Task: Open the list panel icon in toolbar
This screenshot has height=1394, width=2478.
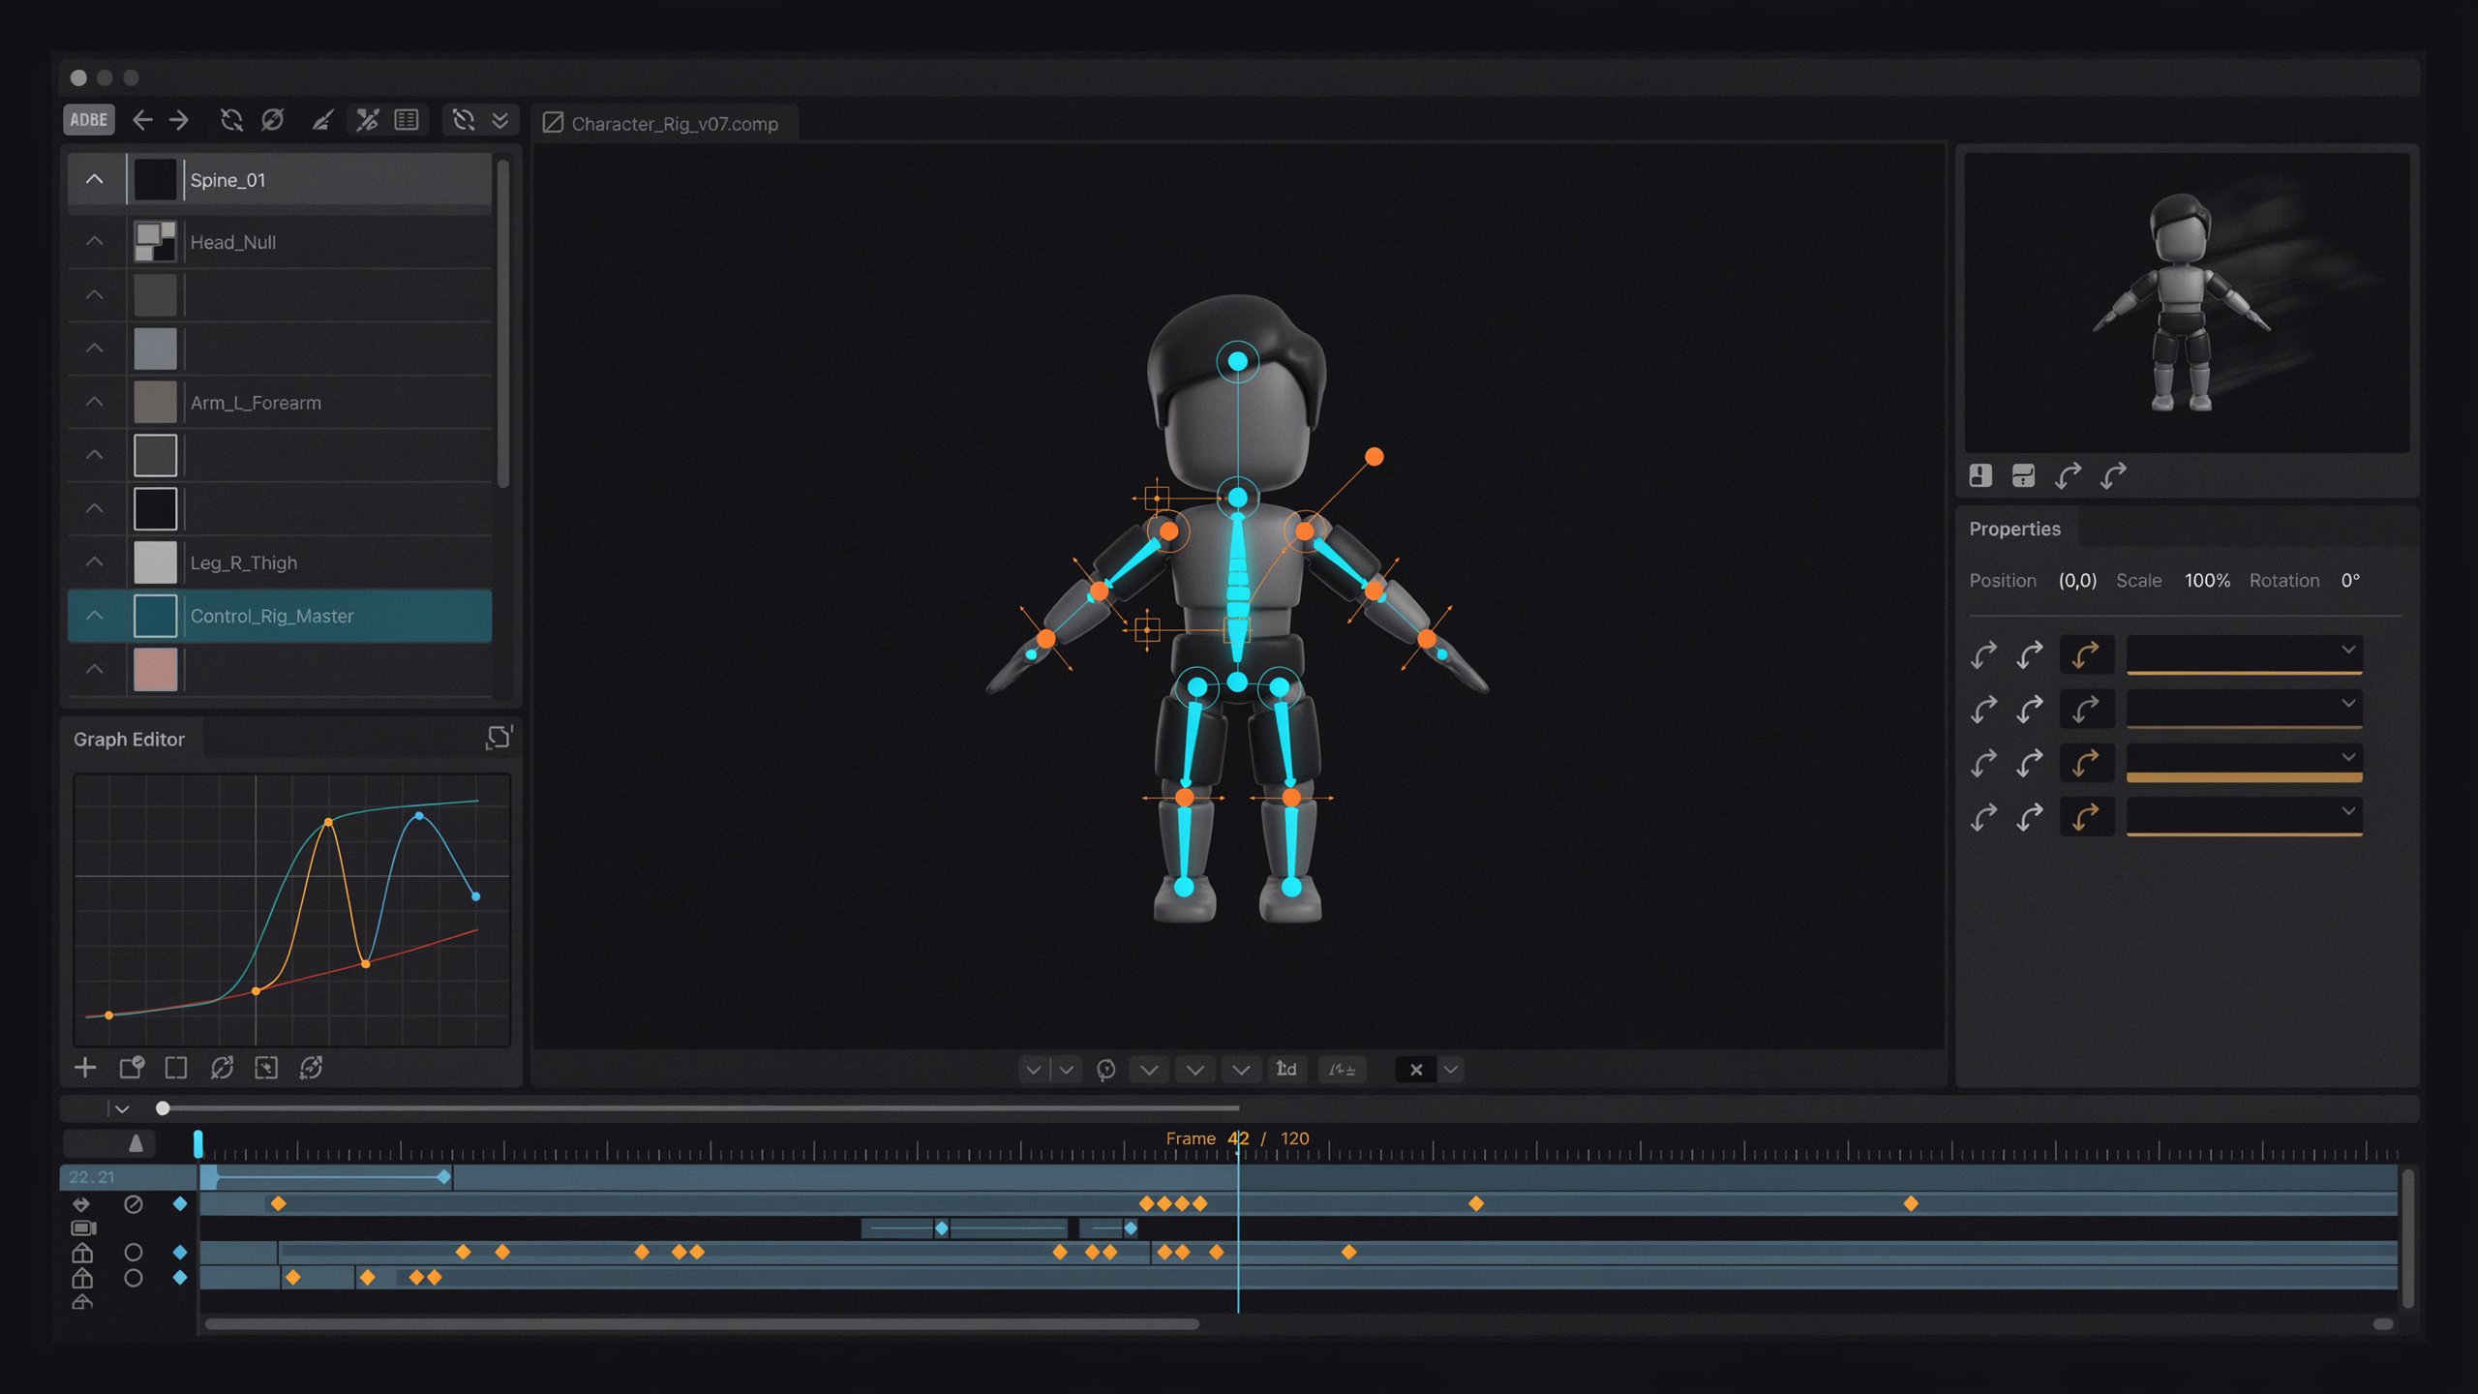Action: (407, 120)
